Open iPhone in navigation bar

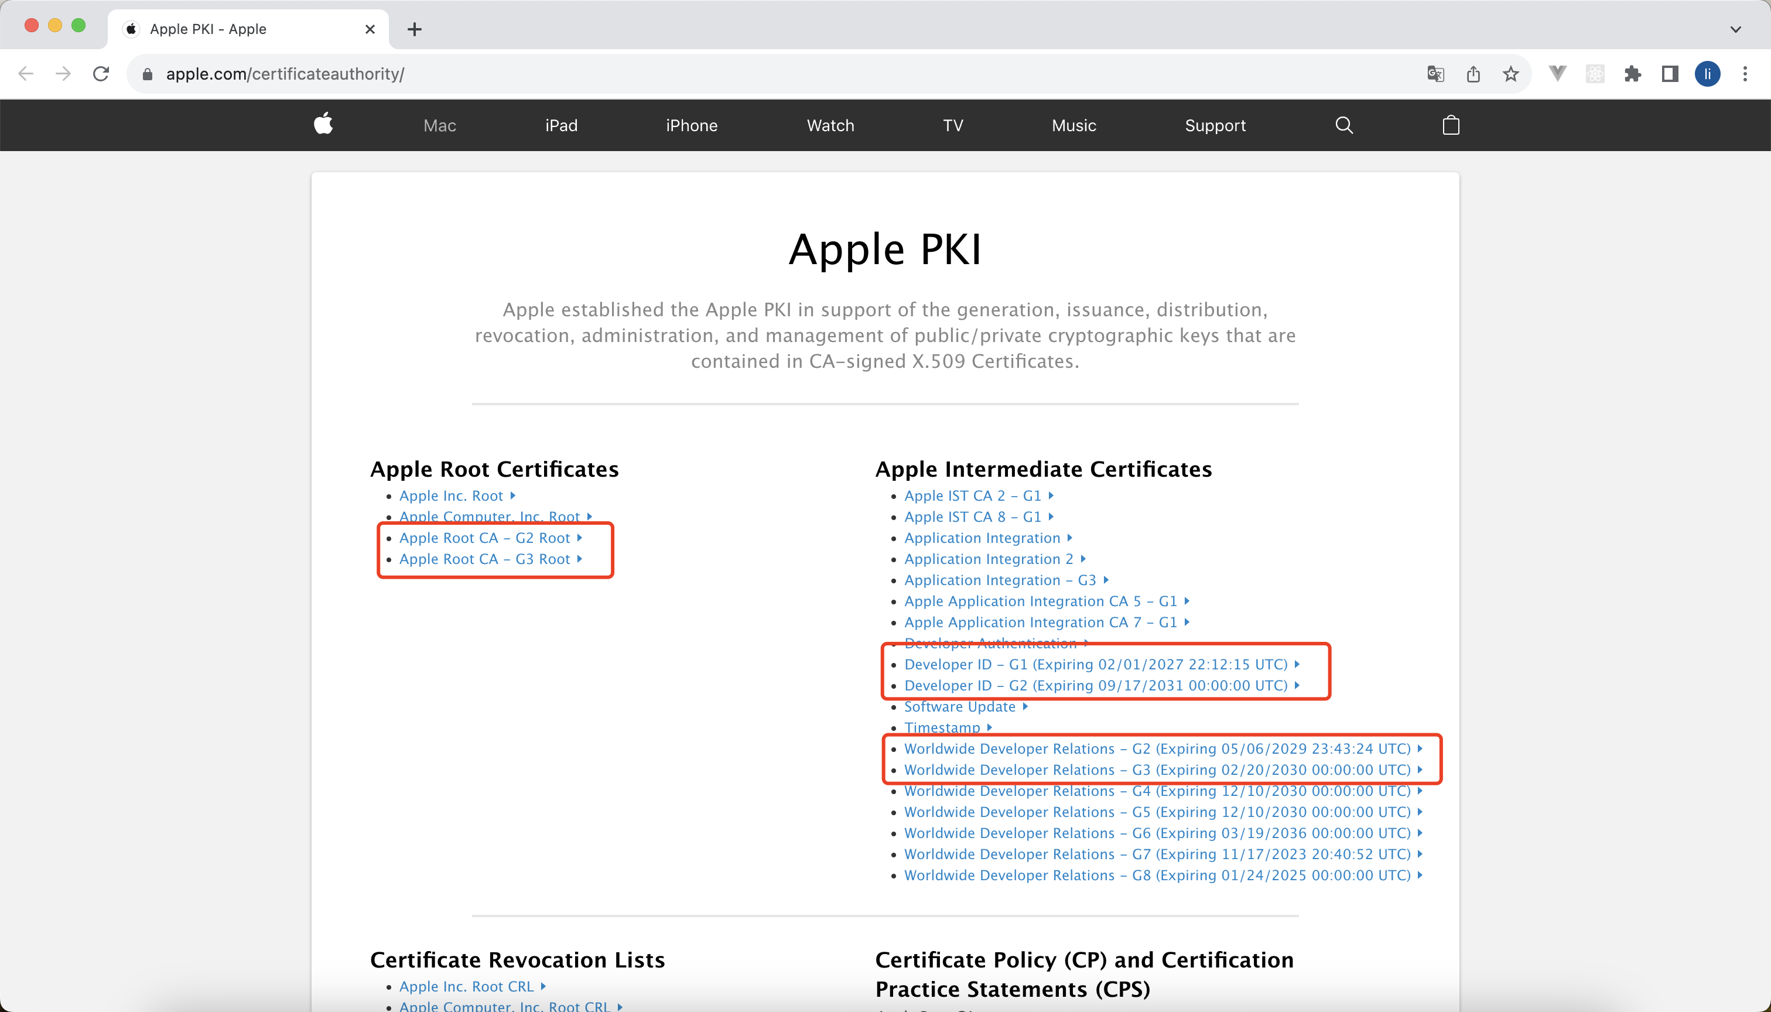pyautogui.click(x=692, y=126)
